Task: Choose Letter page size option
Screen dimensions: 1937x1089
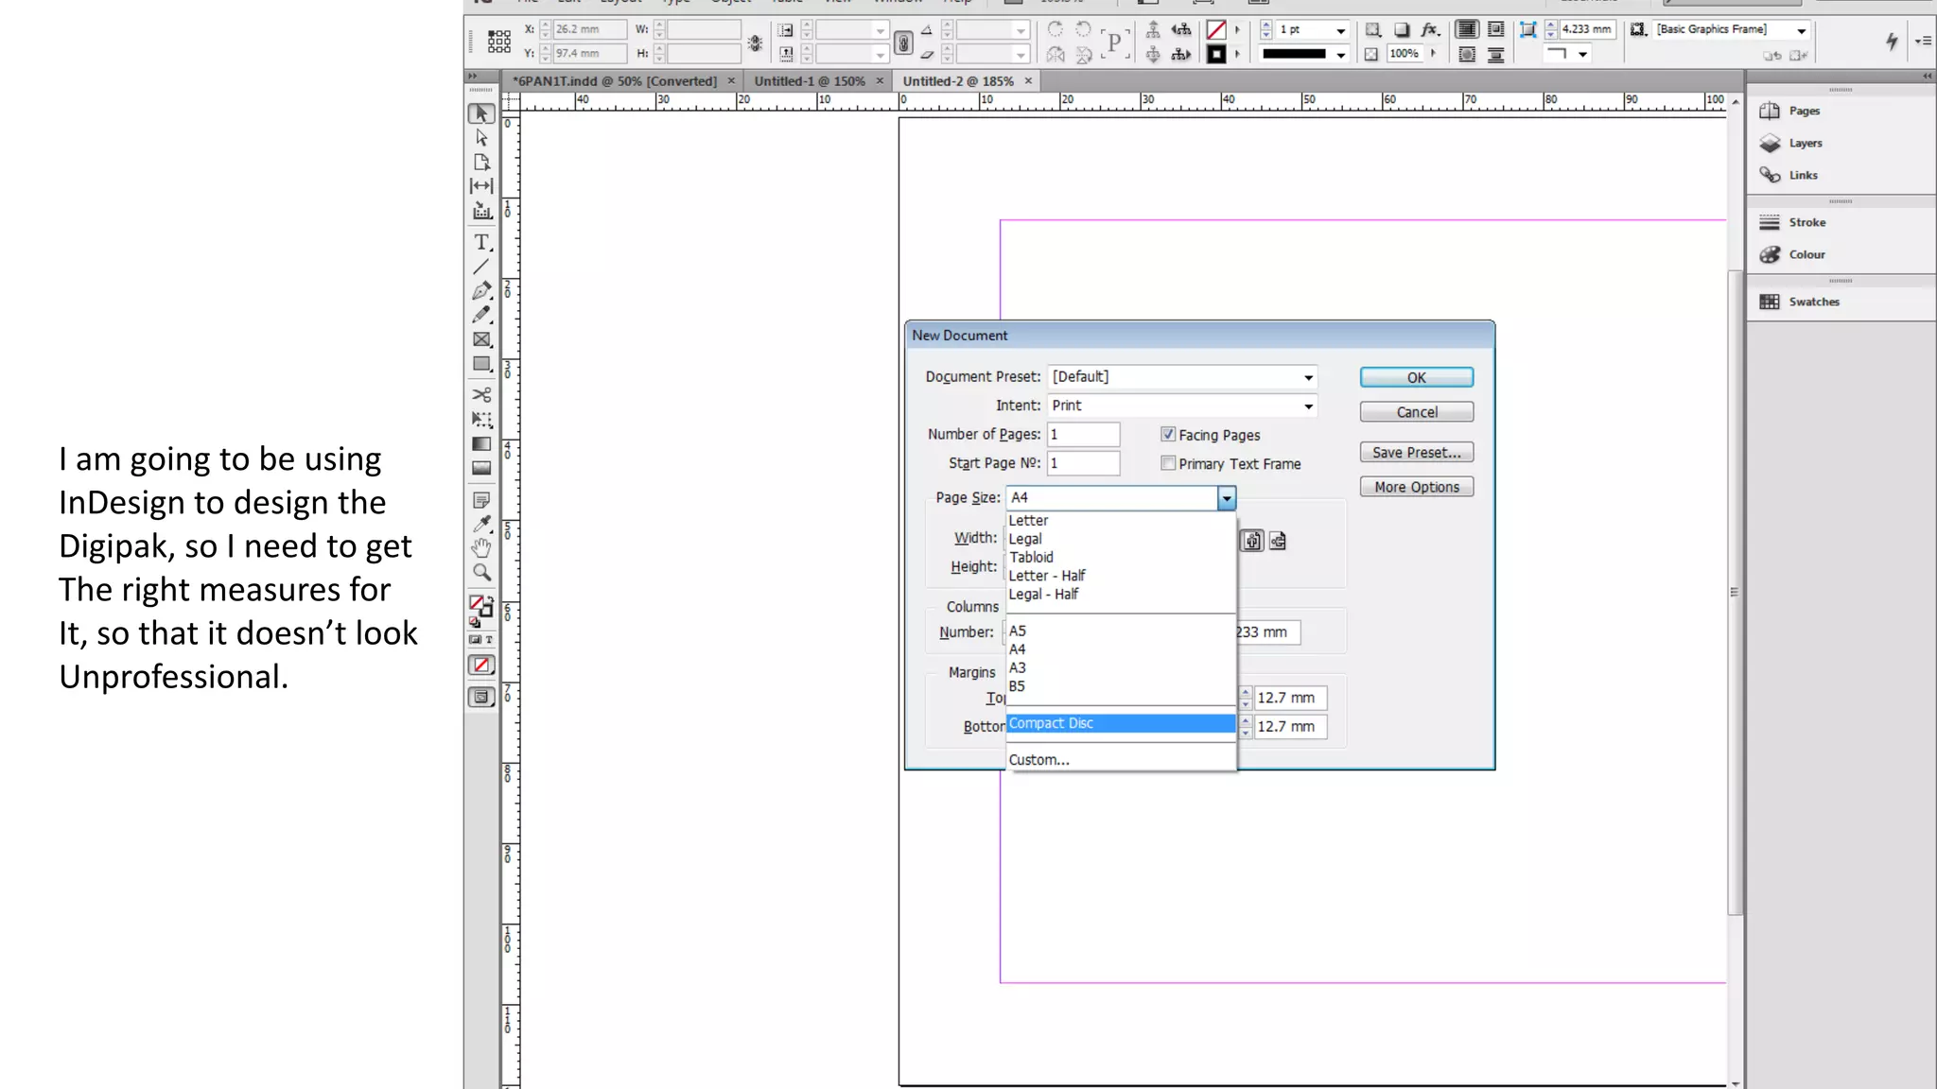Action: pyautogui.click(x=1121, y=521)
